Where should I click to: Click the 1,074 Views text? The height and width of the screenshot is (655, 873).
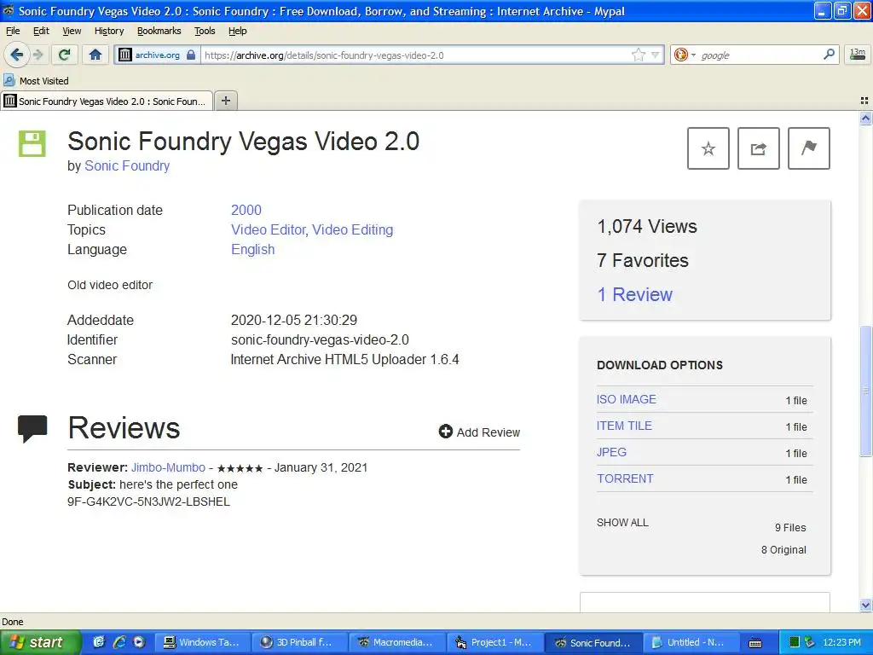[647, 226]
